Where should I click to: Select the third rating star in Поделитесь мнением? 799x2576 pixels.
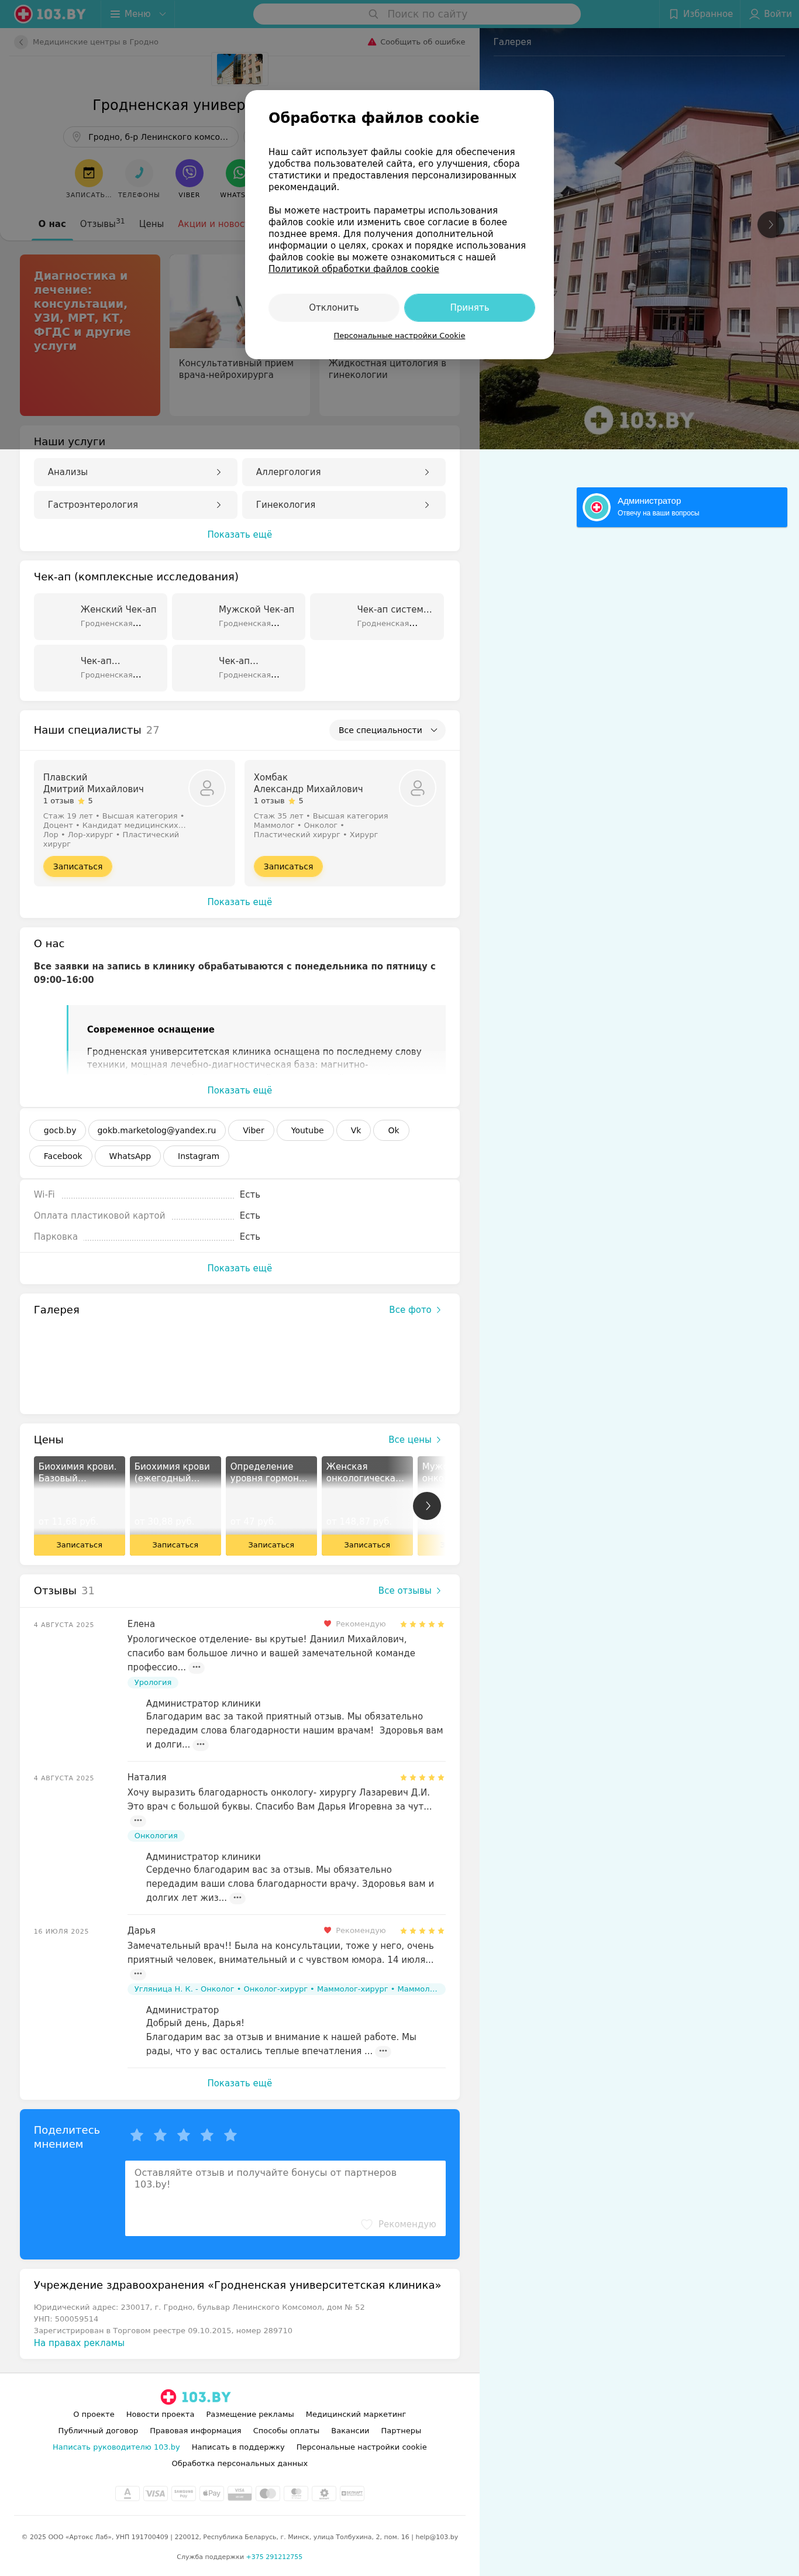pyautogui.click(x=184, y=2135)
